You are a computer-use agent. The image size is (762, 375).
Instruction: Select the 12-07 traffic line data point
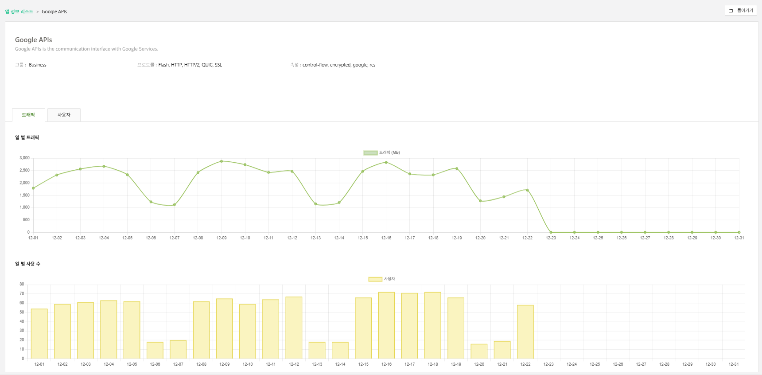(175, 205)
